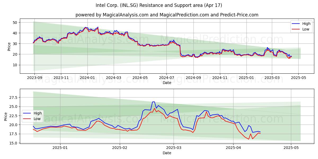Click the 'Date' x-axis title of top chart
Viewport: 318px width, 159px height.
point(167,83)
